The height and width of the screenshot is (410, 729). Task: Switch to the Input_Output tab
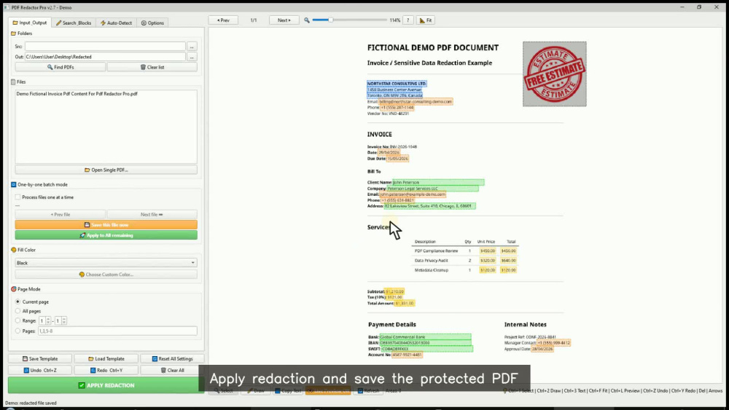30,23
